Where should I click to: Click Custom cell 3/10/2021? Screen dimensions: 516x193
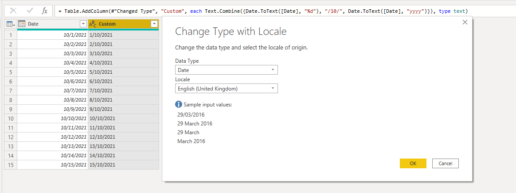click(x=123, y=53)
